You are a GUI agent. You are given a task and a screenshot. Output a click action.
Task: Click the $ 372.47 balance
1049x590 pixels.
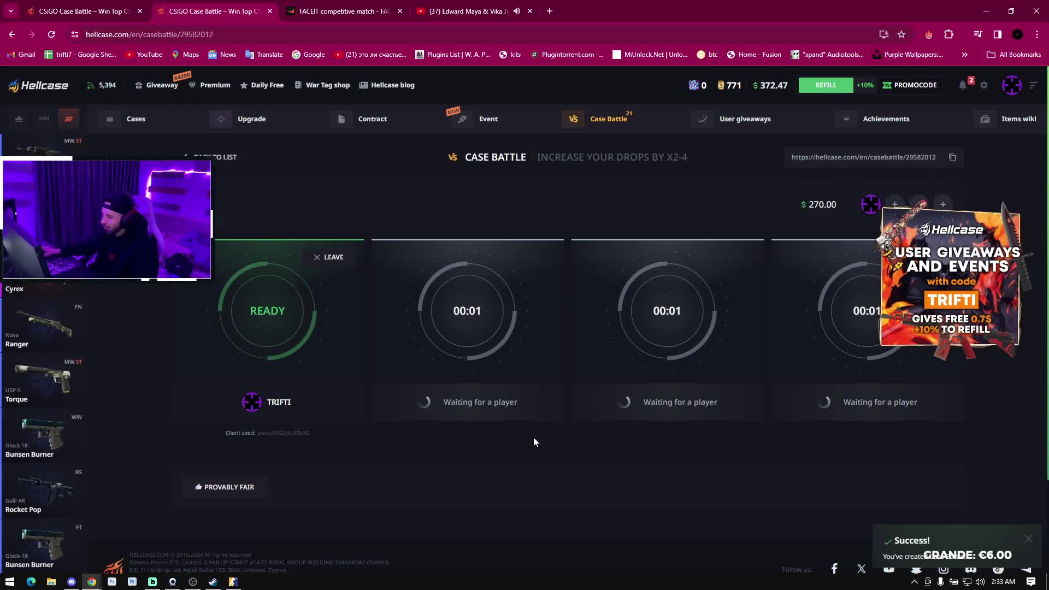pos(770,85)
